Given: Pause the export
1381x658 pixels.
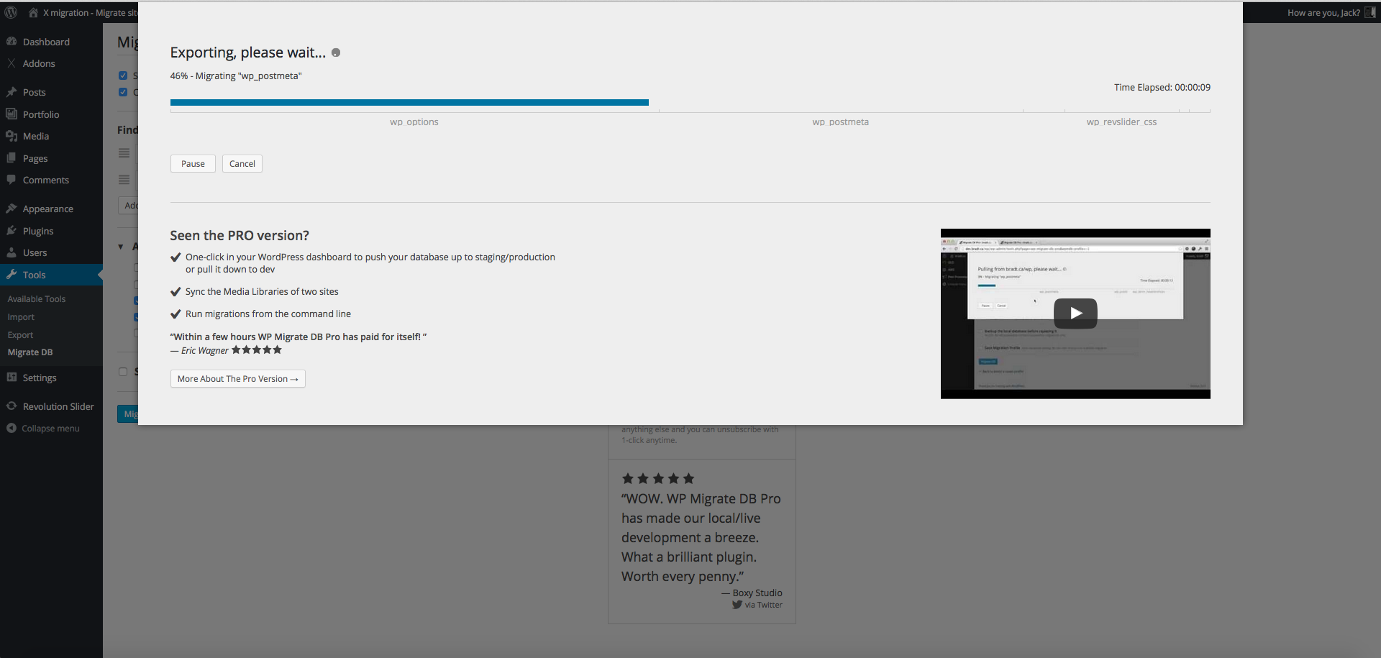Looking at the screenshot, I should pos(193,163).
